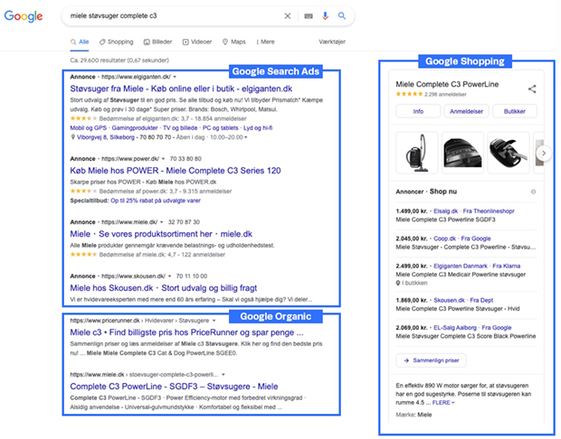Open the EL-Salg Aalborg shopping offer
Screen dimensions: 561x439
click(x=455, y=328)
